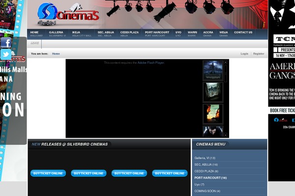Select the second movie poster thumbnail
This screenshot has height=196, width=295.
coord(213,92)
